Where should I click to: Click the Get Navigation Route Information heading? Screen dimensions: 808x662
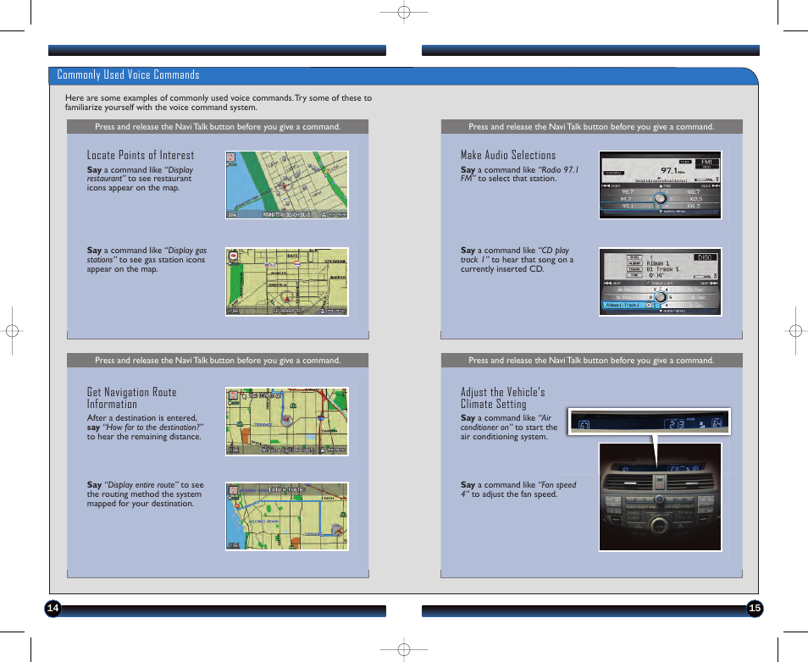pyautogui.click(x=132, y=398)
